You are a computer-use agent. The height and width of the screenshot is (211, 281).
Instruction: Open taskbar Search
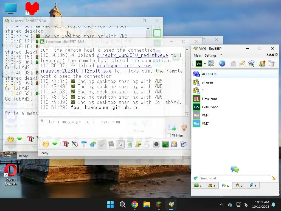(123, 204)
